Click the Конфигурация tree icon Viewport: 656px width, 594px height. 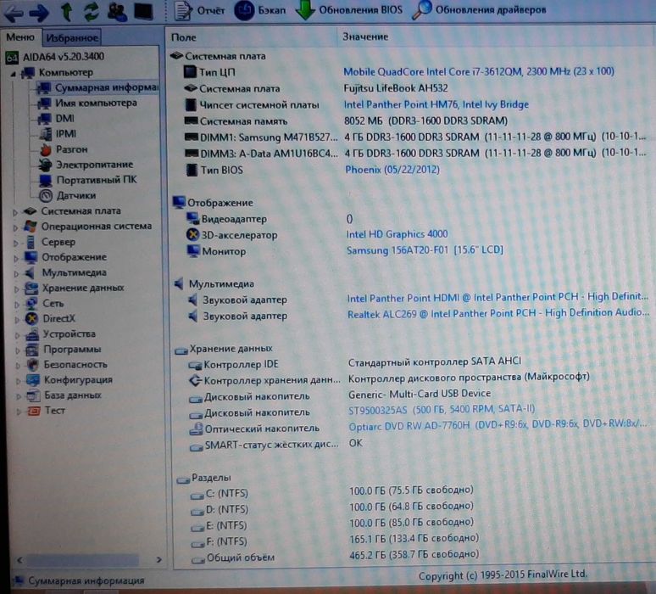tap(33, 380)
